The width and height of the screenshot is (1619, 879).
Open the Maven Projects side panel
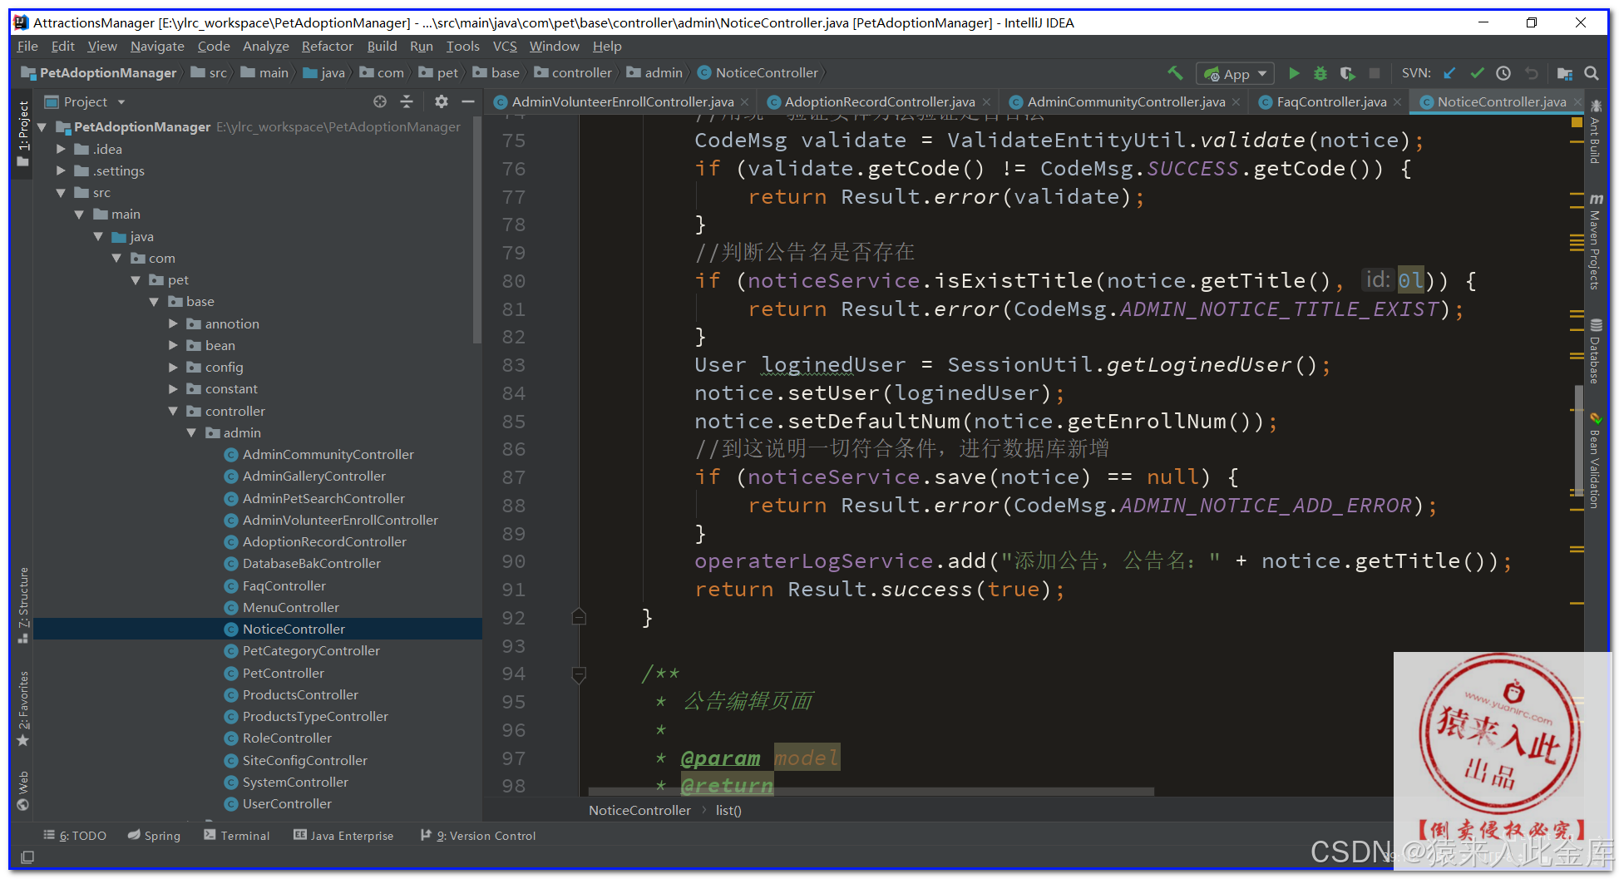click(1596, 242)
